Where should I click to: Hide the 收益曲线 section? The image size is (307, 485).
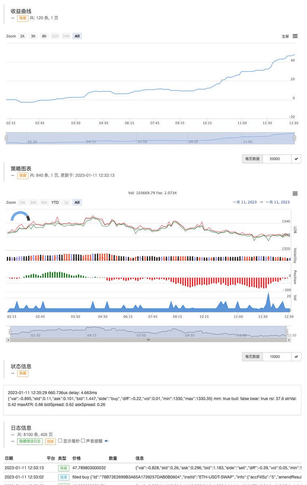[x=23, y=18]
